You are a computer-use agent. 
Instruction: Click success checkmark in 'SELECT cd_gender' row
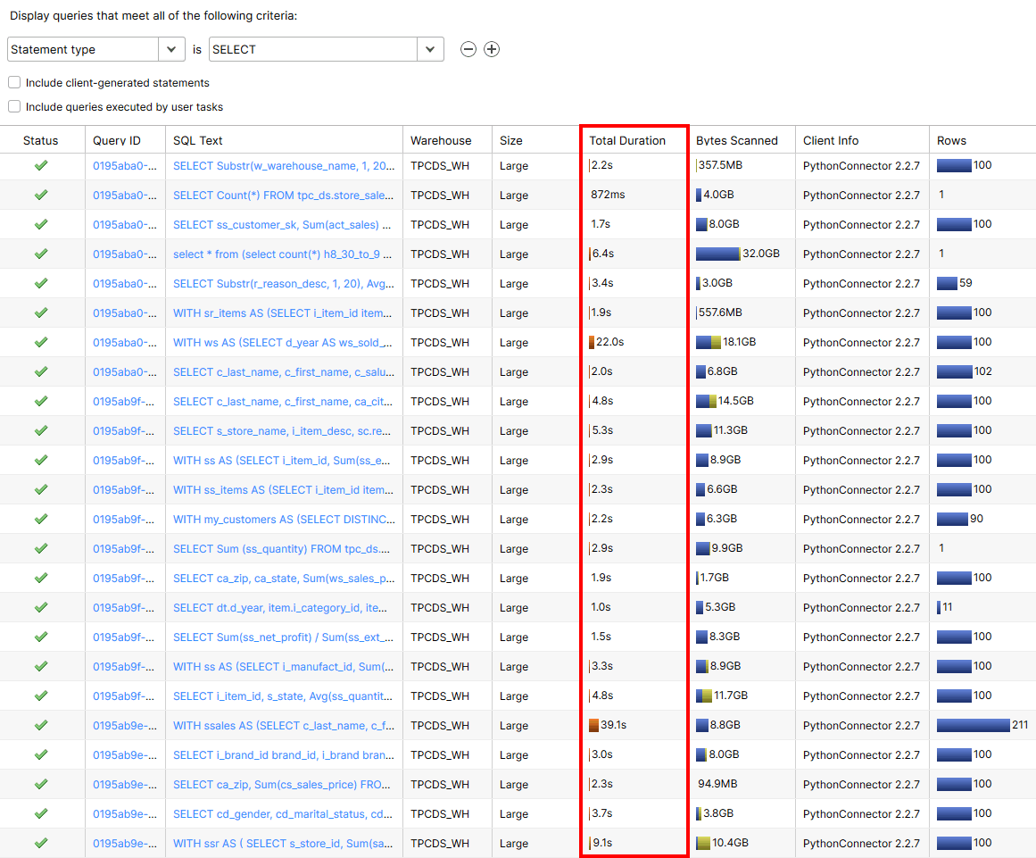pyautogui.click(x=41, y=813)
